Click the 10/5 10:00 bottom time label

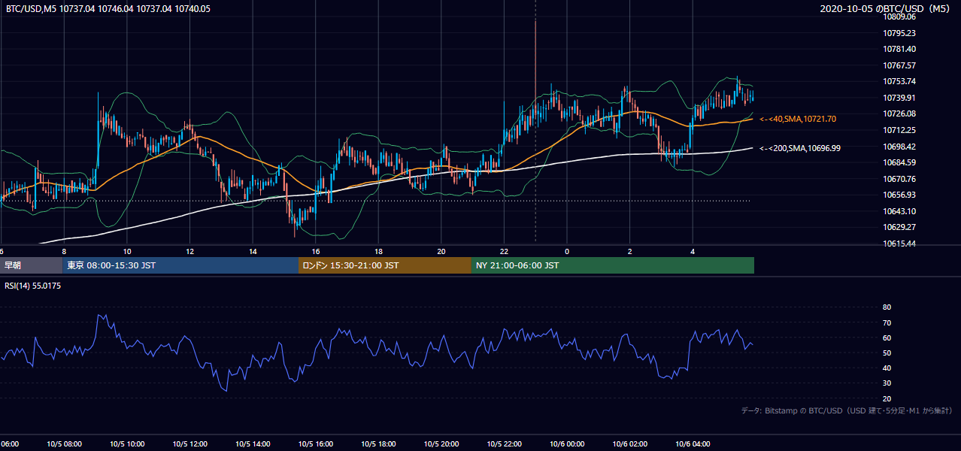point(126,444)
